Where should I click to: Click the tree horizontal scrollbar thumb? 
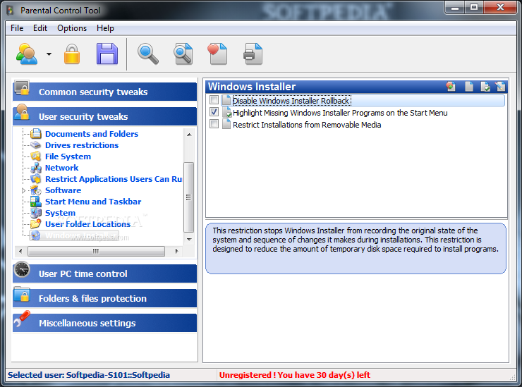(x=96, y=251)
